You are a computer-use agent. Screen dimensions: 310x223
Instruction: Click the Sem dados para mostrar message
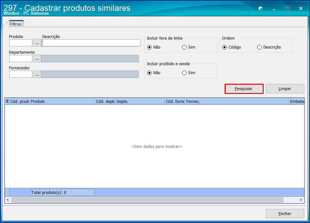click(156, 147)
